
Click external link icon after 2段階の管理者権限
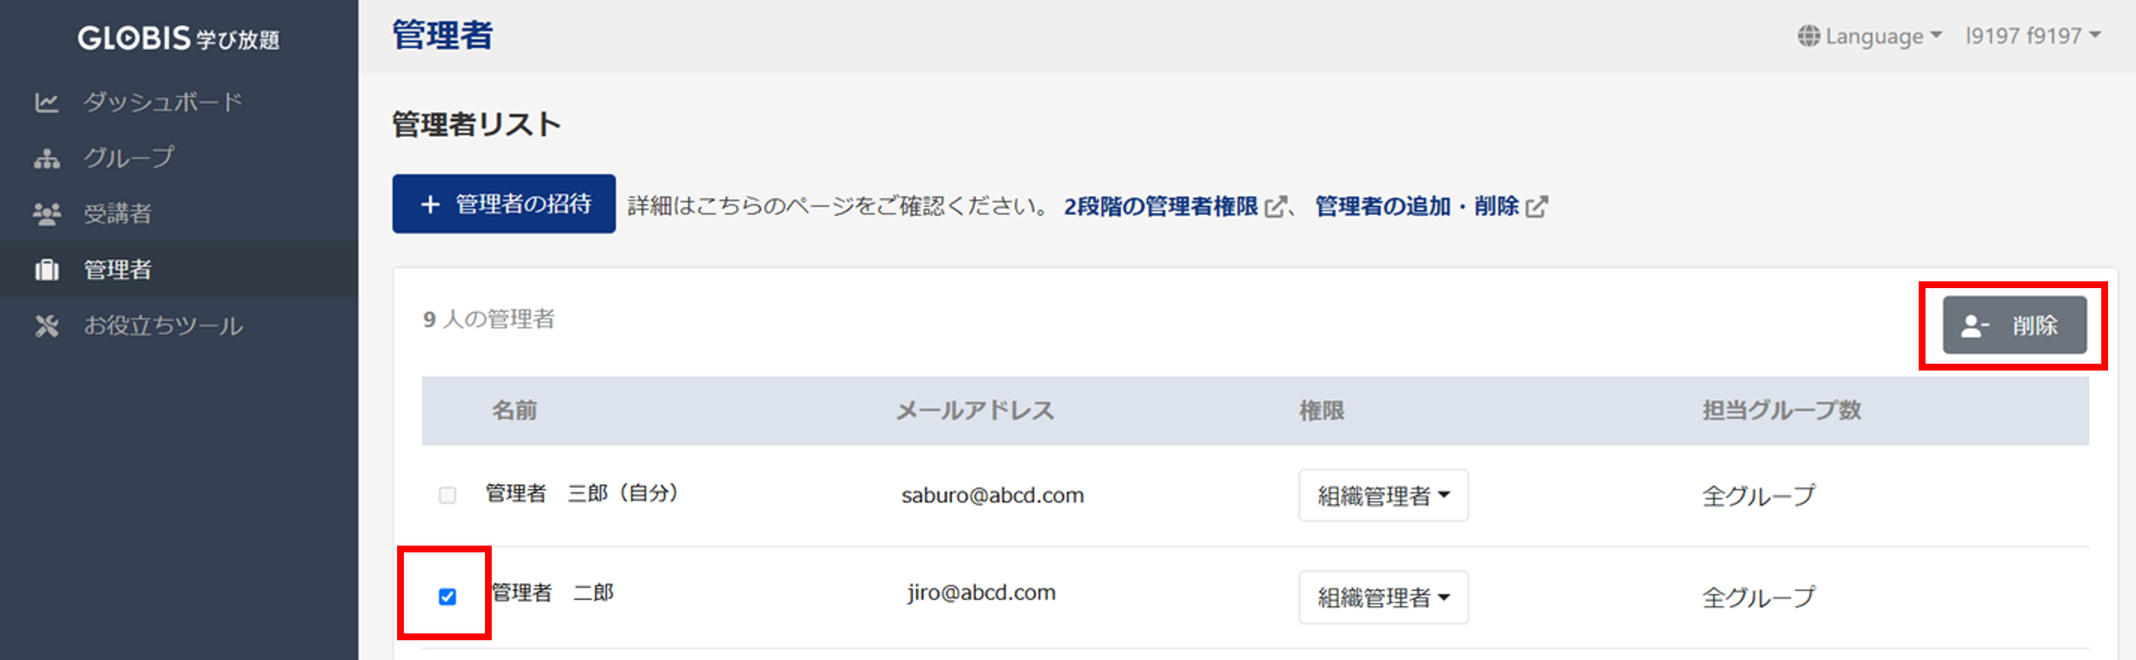pos(1275,206)
